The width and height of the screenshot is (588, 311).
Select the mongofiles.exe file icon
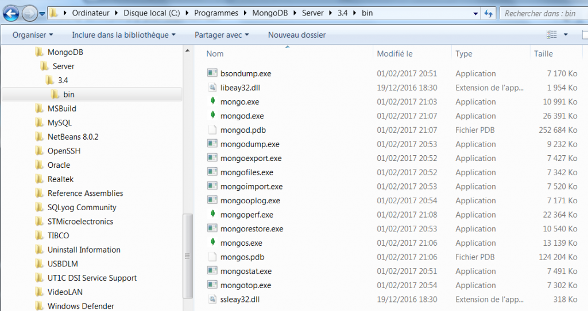[212, 172]
